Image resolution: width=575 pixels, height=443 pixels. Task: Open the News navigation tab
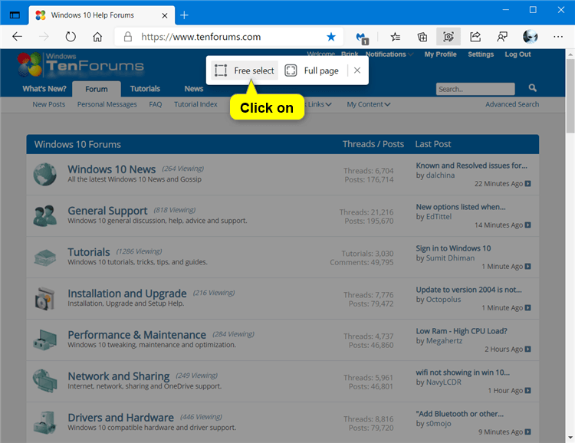194,89
